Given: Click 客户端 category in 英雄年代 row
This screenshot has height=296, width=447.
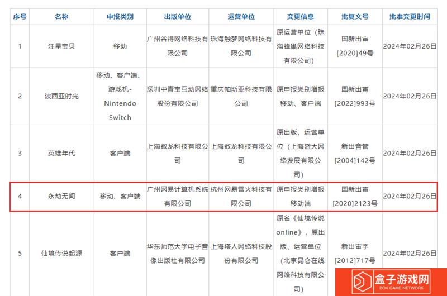Looking at the screenshot, I should (120, 153).
